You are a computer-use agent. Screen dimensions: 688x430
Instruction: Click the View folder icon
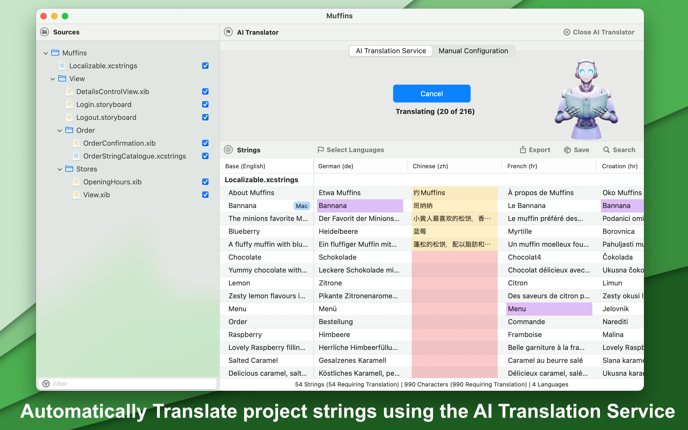[x=62, y=78]
